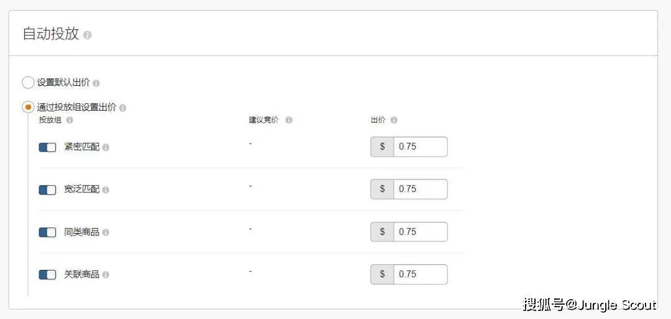Click info icon beside 紧密匹配

pos(106,147)
